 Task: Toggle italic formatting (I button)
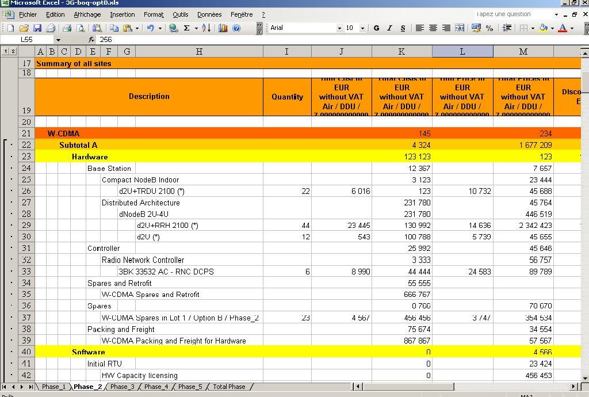tap(389, 28)
